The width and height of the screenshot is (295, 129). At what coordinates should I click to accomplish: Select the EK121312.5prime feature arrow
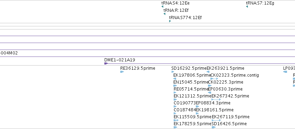click(175, 100)
